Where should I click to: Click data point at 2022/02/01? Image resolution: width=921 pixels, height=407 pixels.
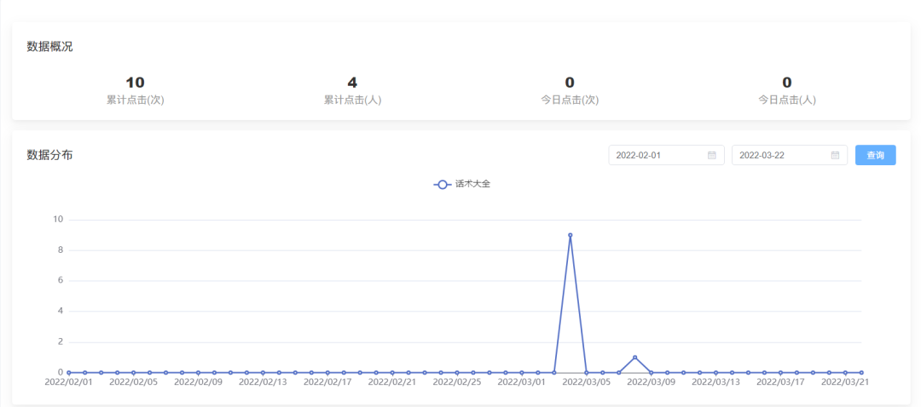69,372
